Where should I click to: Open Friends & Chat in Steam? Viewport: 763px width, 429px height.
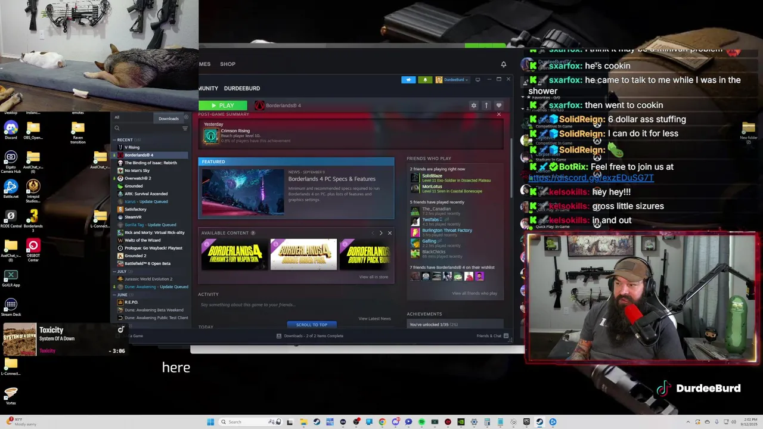pos(492,336)
